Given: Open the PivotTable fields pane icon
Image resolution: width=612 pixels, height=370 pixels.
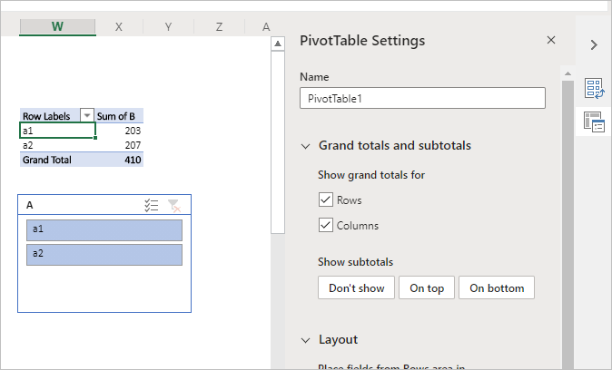Looking at the screenshot, I should pyautogui.click(x=595, y=88).
